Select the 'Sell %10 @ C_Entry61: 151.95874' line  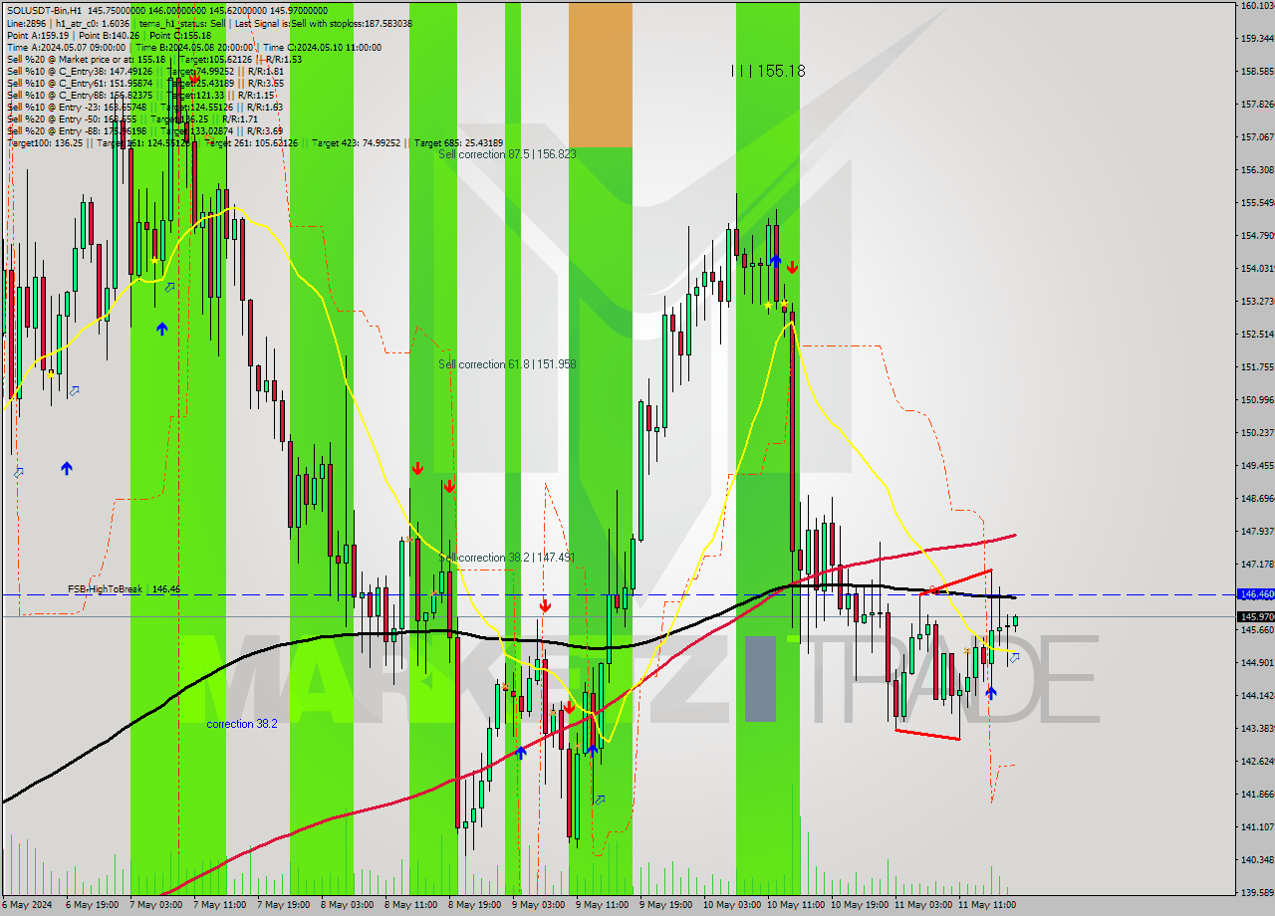pos(146,83)
